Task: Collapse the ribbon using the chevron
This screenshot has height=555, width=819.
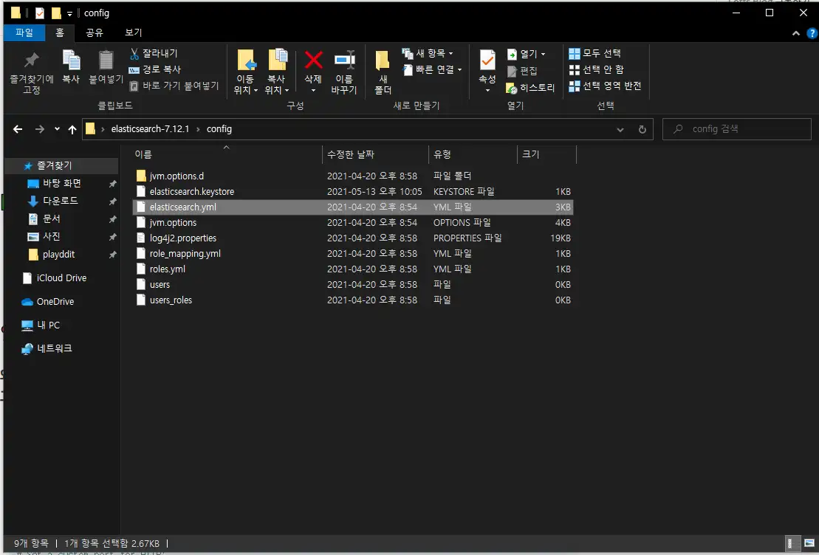Action: click(x=795, y=33)
